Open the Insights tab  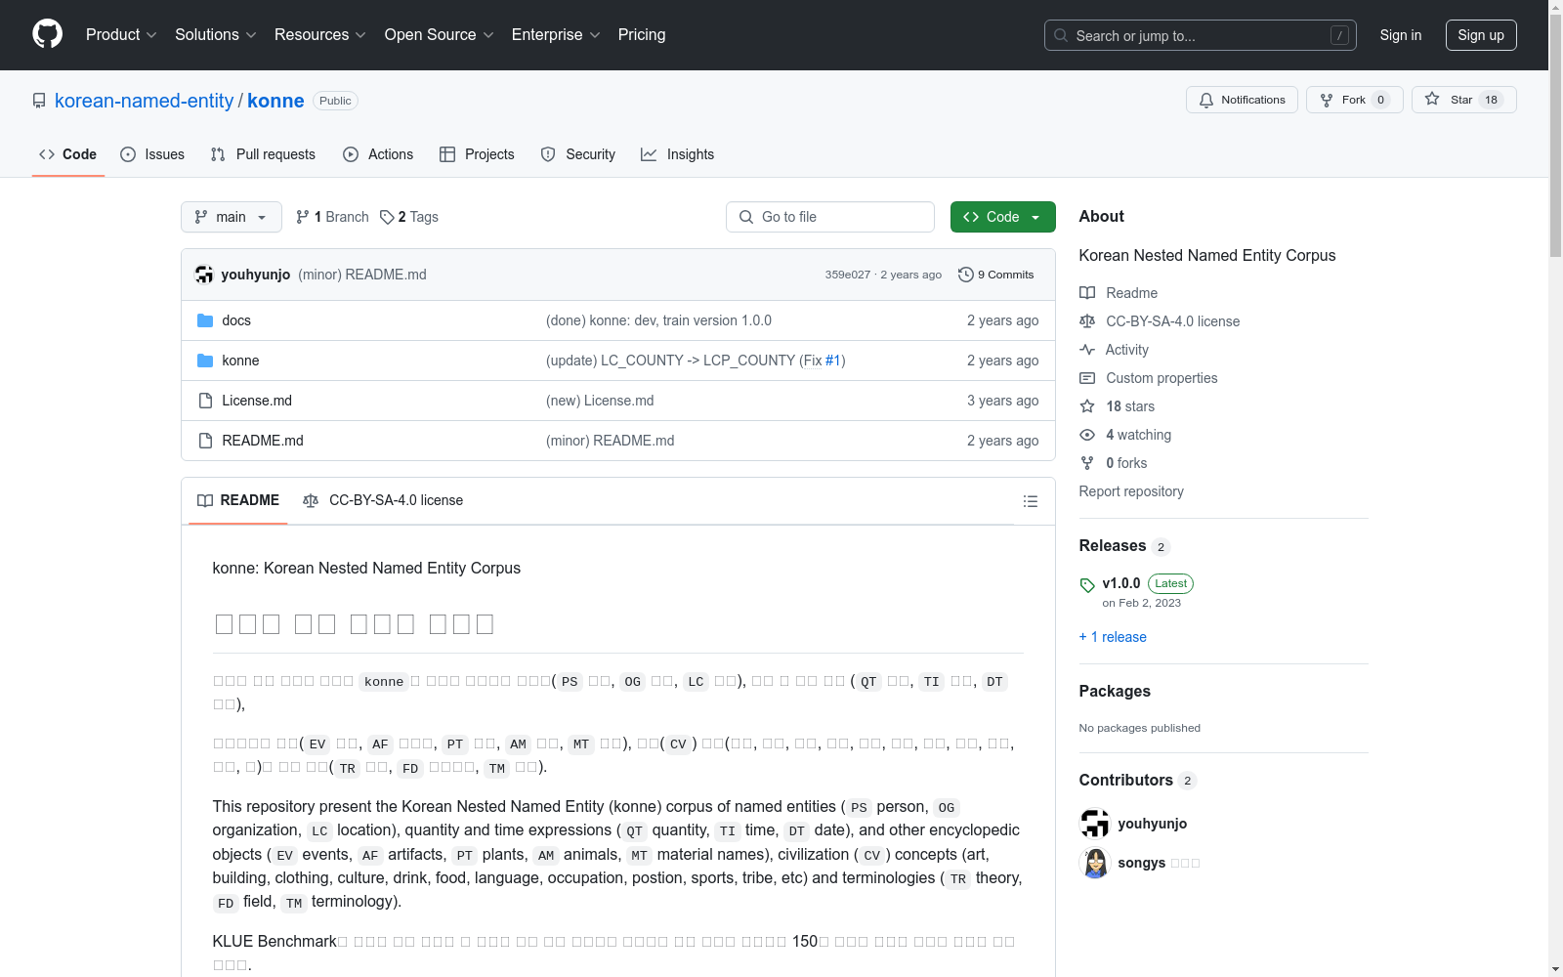(x=678, y=154)
